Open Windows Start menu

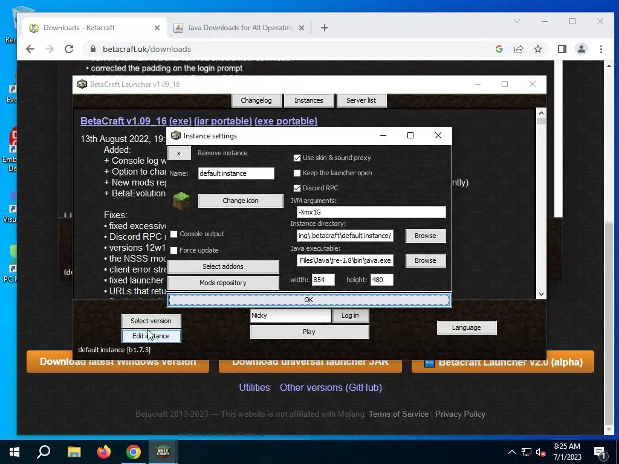[15, 452]
